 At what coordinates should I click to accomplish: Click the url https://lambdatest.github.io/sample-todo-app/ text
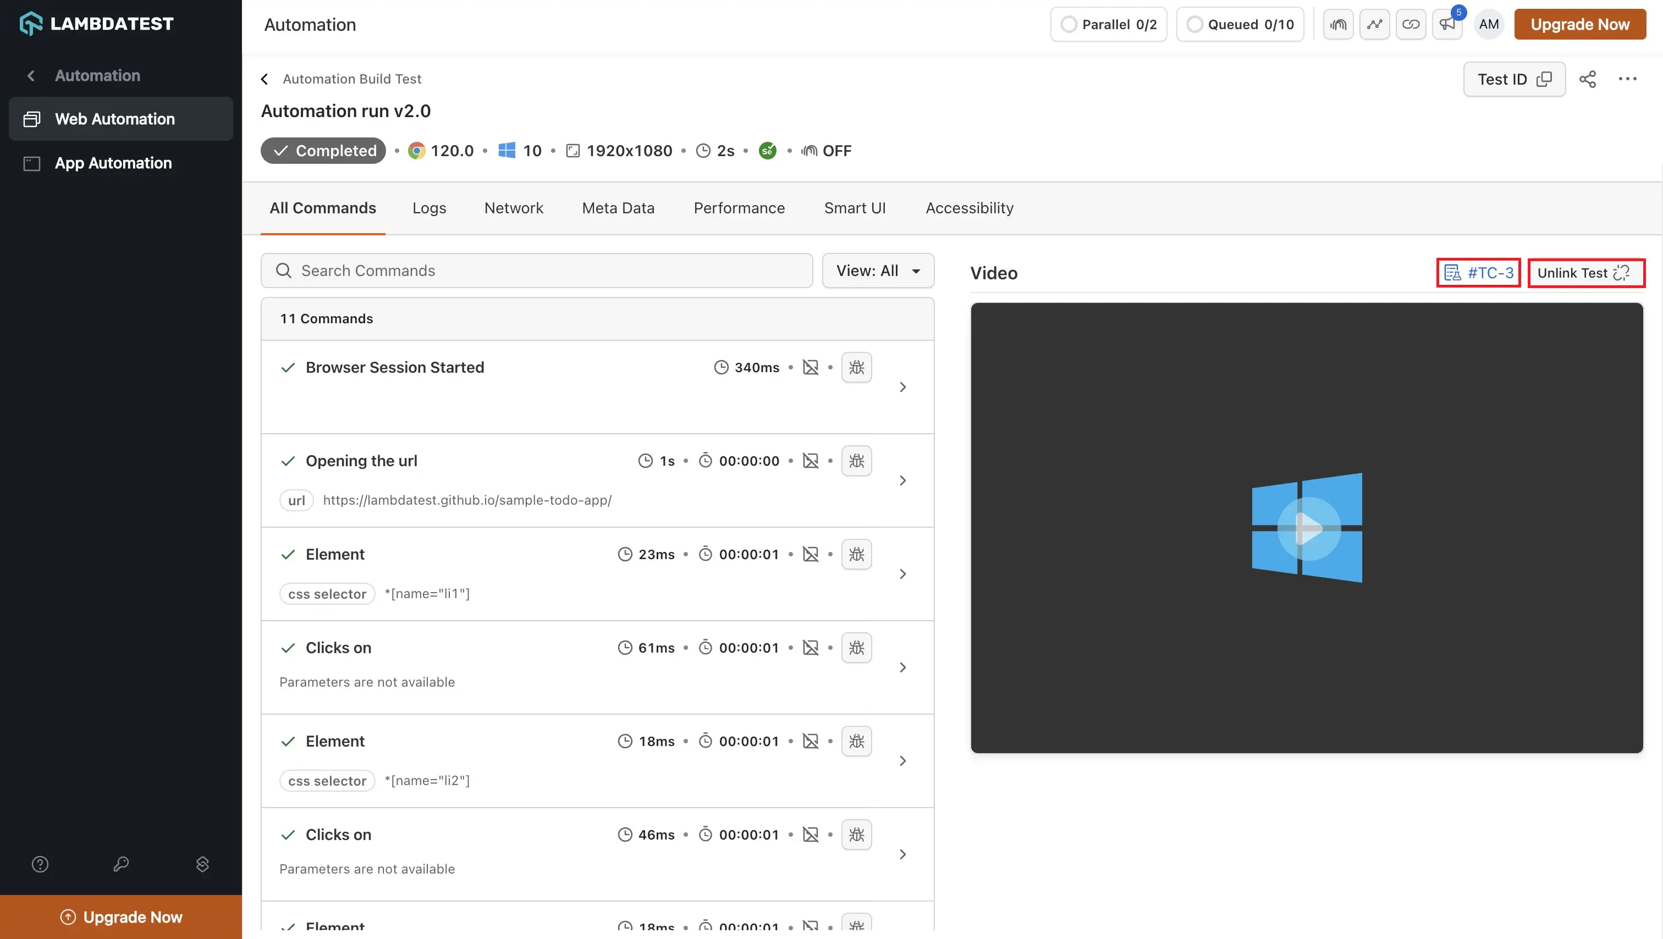pos(467,500)
